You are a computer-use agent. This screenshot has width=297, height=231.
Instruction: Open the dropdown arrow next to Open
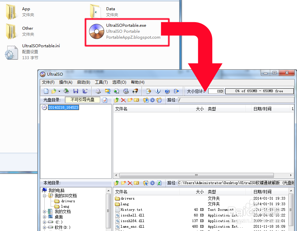(x=59, y=92)
